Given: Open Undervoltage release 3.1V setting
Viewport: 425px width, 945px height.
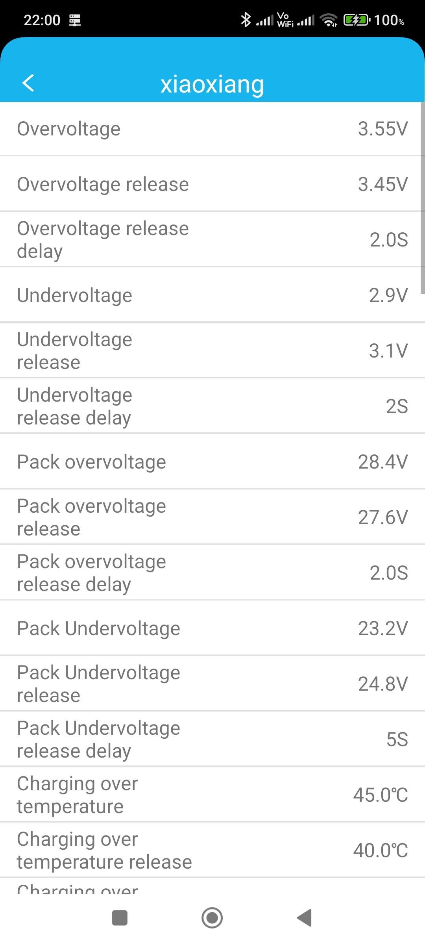Looking at the screenshot, I should 213,350.
